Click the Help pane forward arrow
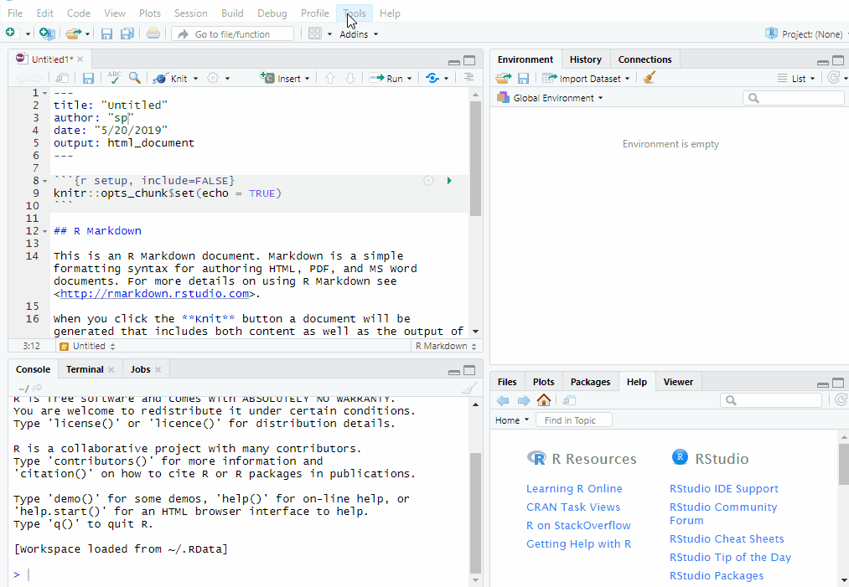Screen dimensions: 849x587 [x=524, y=400]
